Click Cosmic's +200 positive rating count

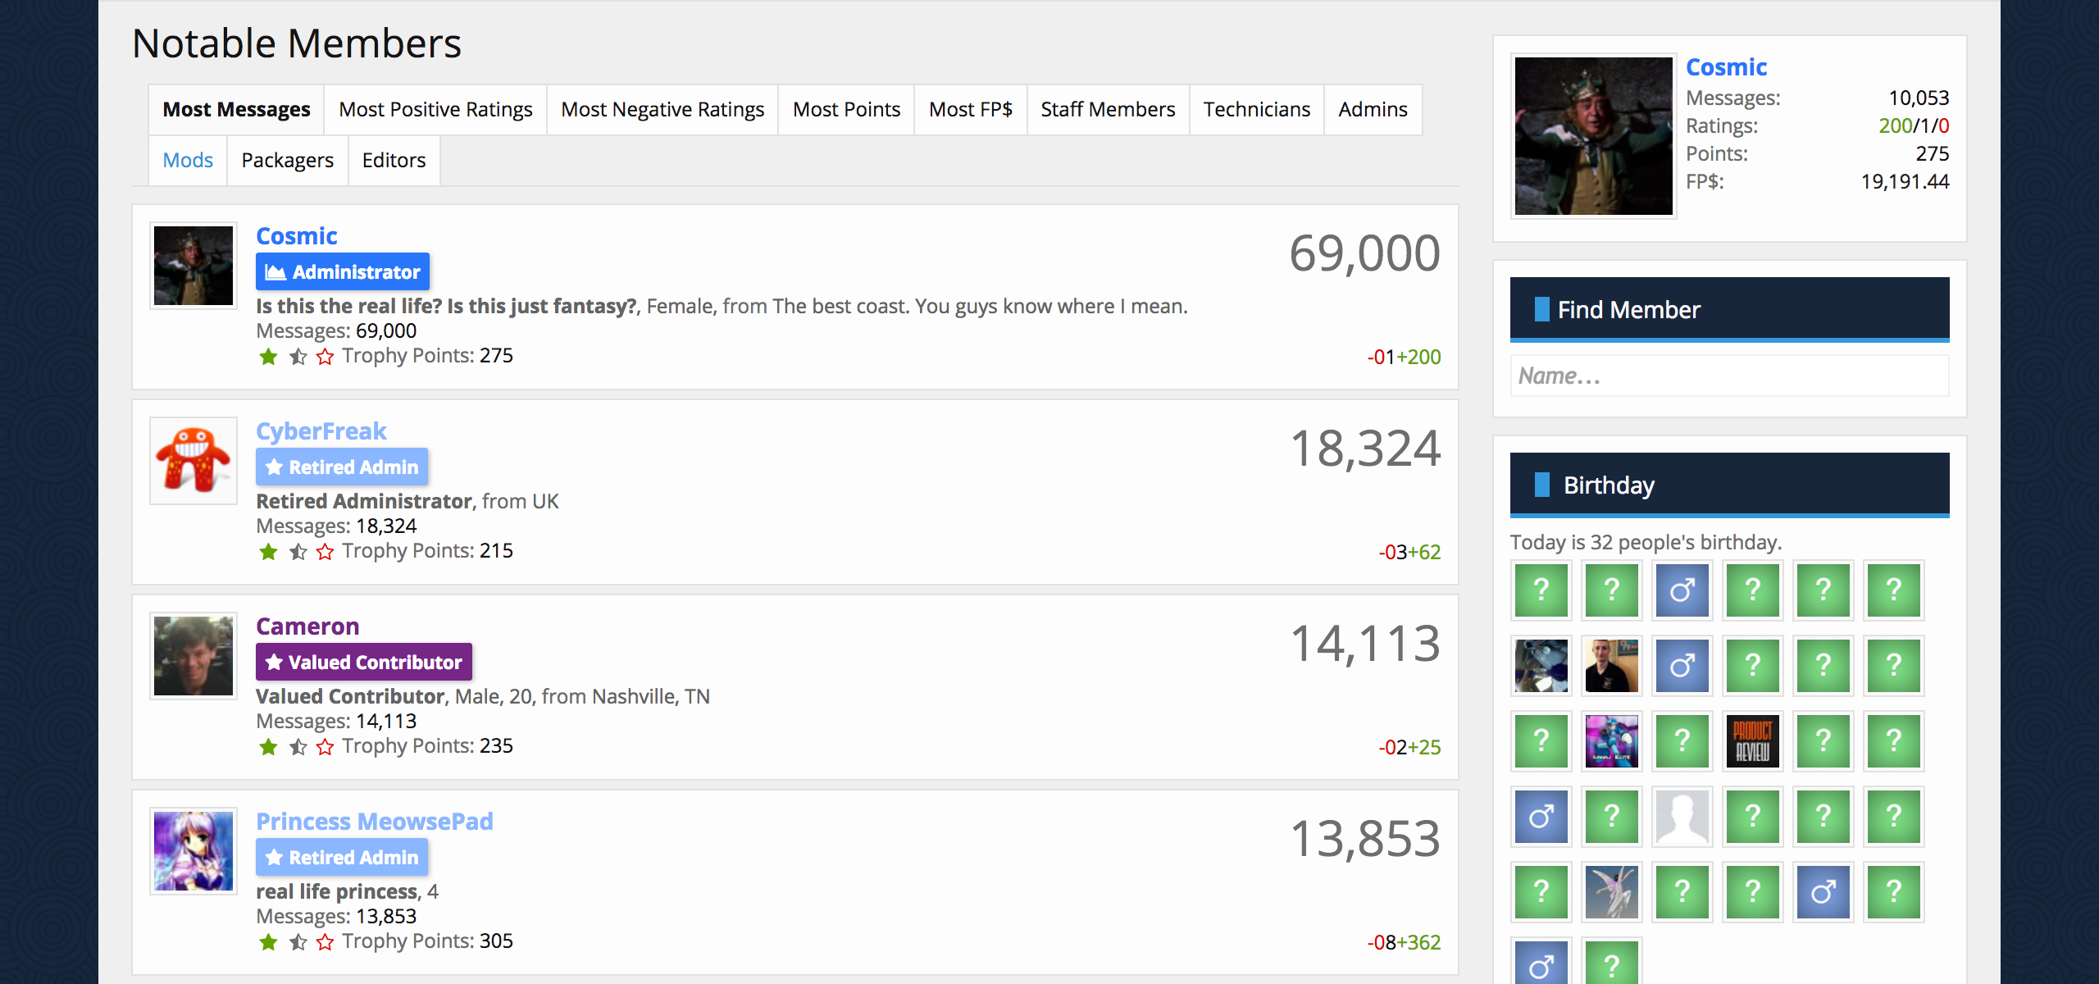(x=1418, y=358)
